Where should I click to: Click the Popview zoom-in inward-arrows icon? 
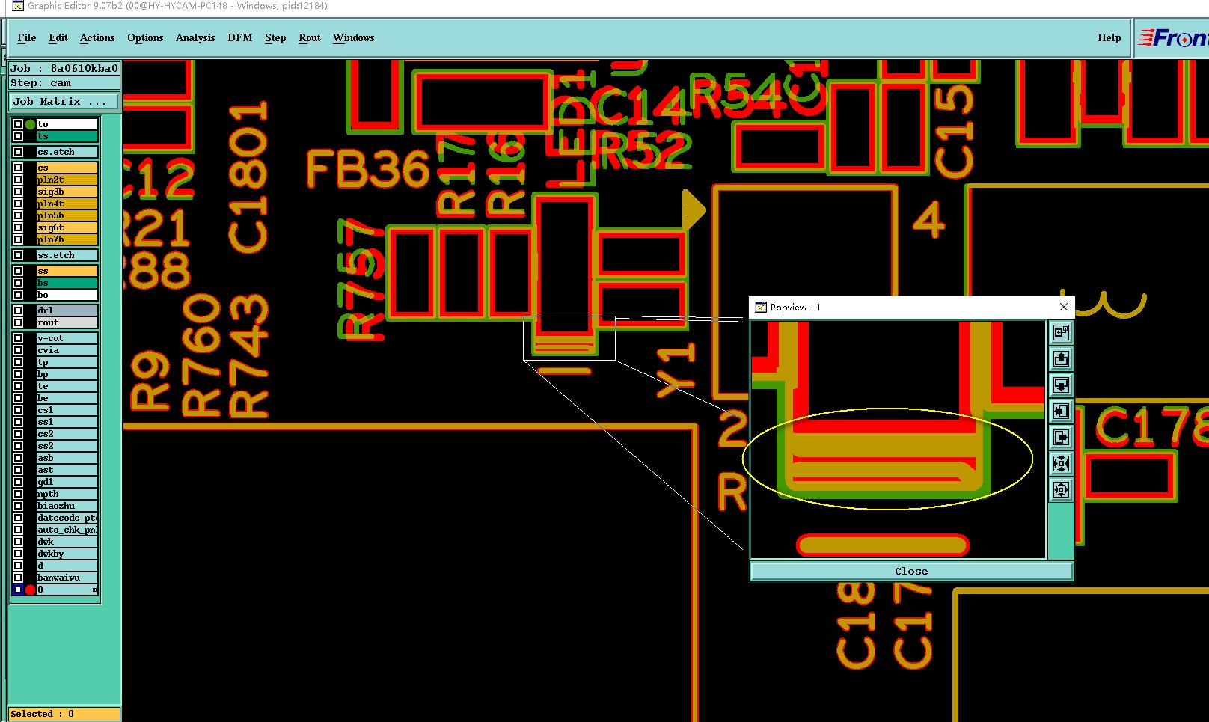coord(1061,463)
